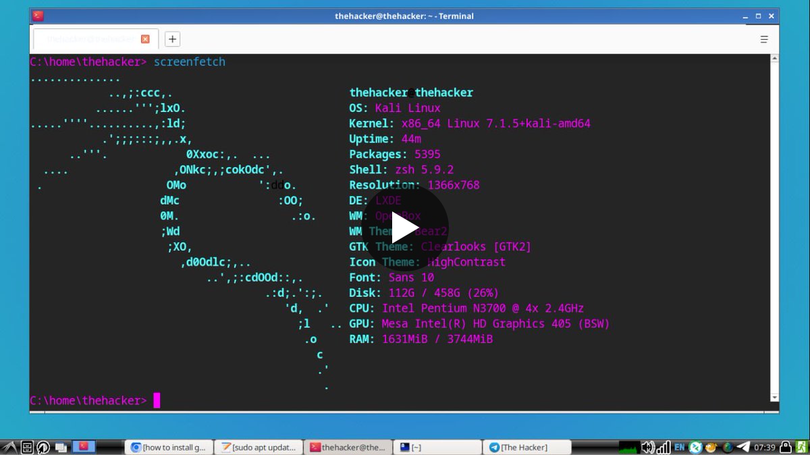Click the video play button overlay
The width and height of the screenshot is (810, 455).
click(405, 228)
